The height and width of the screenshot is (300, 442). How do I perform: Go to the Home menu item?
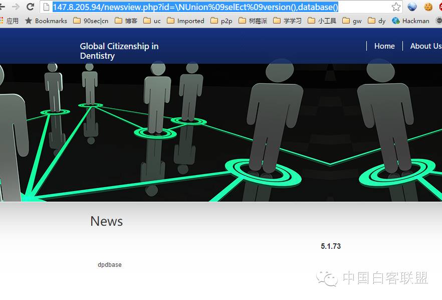384,46
